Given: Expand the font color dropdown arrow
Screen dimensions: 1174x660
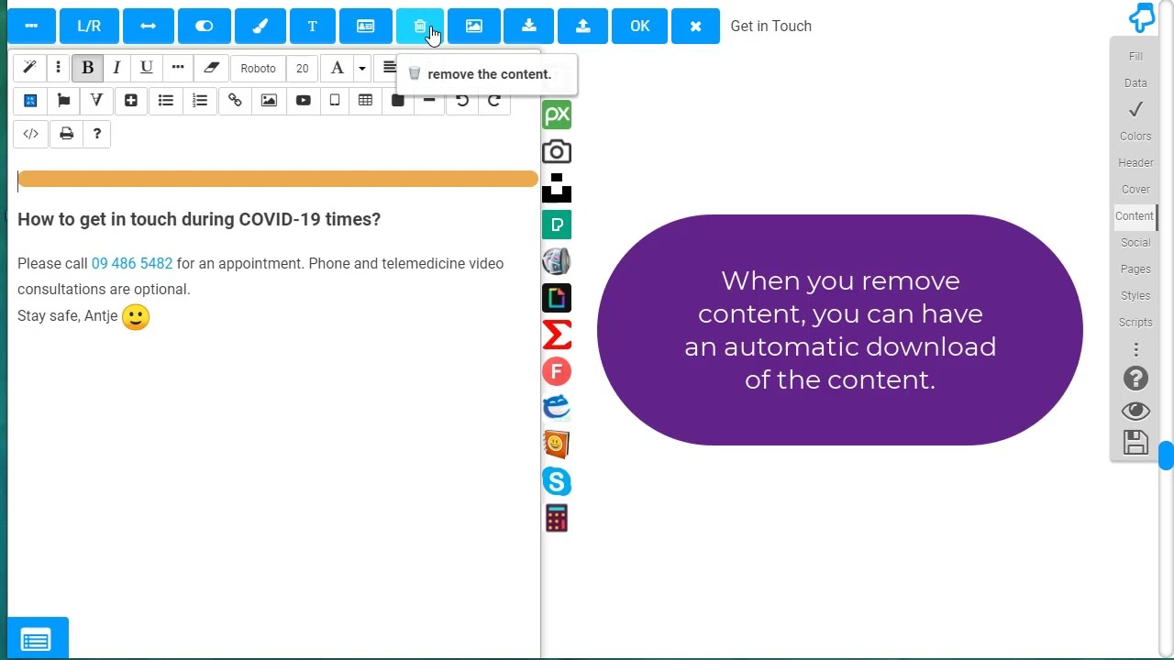Looking at the screenshot, I should point(361,68).
